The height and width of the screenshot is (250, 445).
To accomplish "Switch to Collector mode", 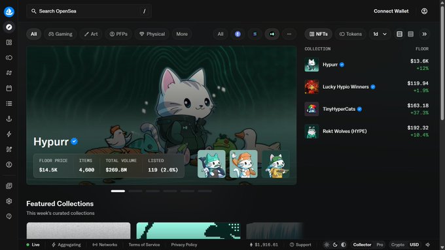I will 362,245.
